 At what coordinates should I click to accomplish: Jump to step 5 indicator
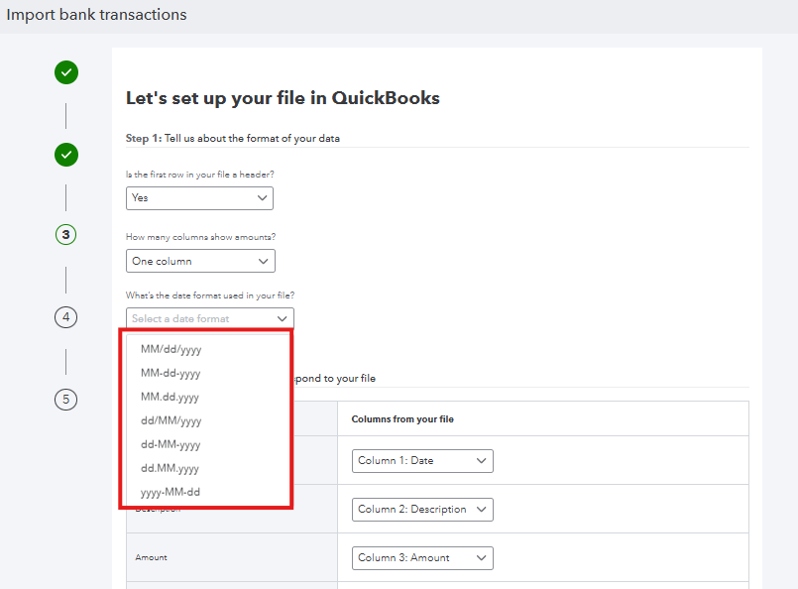click(65, 399)
